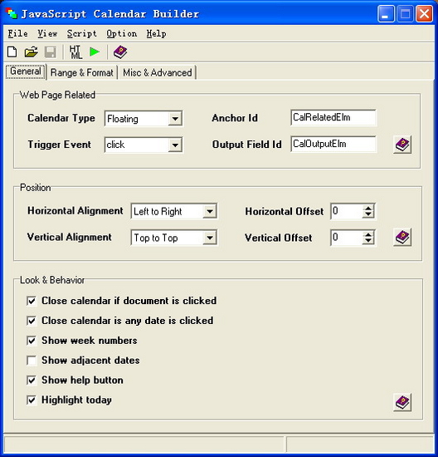This screenshot has width=438, height=457.
Task: Toggle Highlight today checkbox
Action: 32,400
